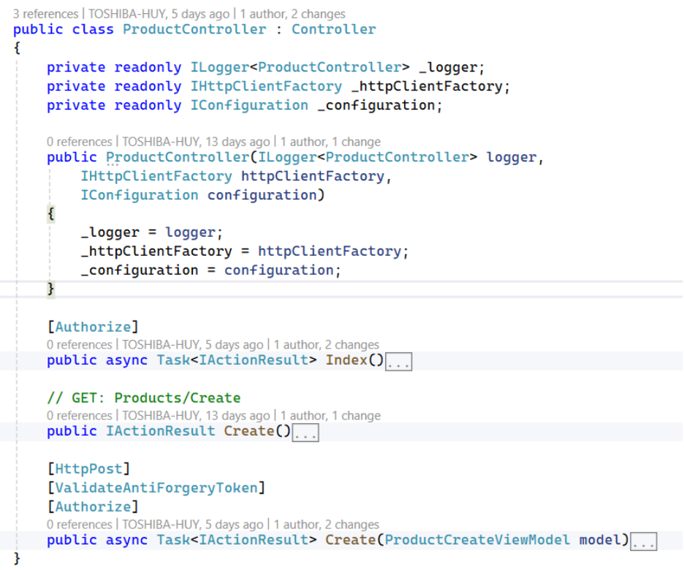Click the Authorize attribute above Index method
This screenshot has height=570, width=684.
click(93, 327)
